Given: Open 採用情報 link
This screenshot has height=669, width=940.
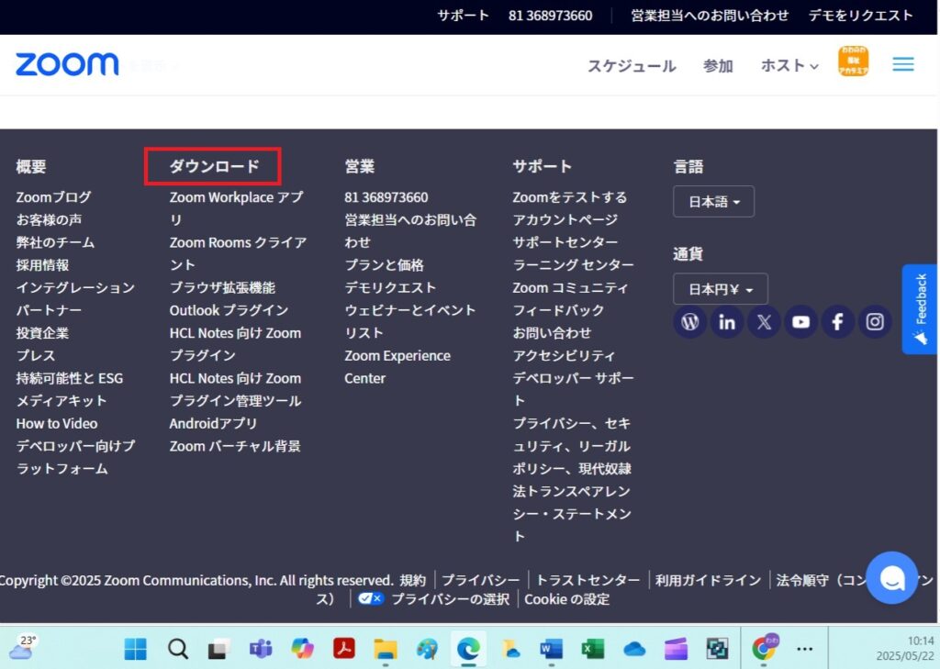Looking at the screenshot, I should [42, 264].
